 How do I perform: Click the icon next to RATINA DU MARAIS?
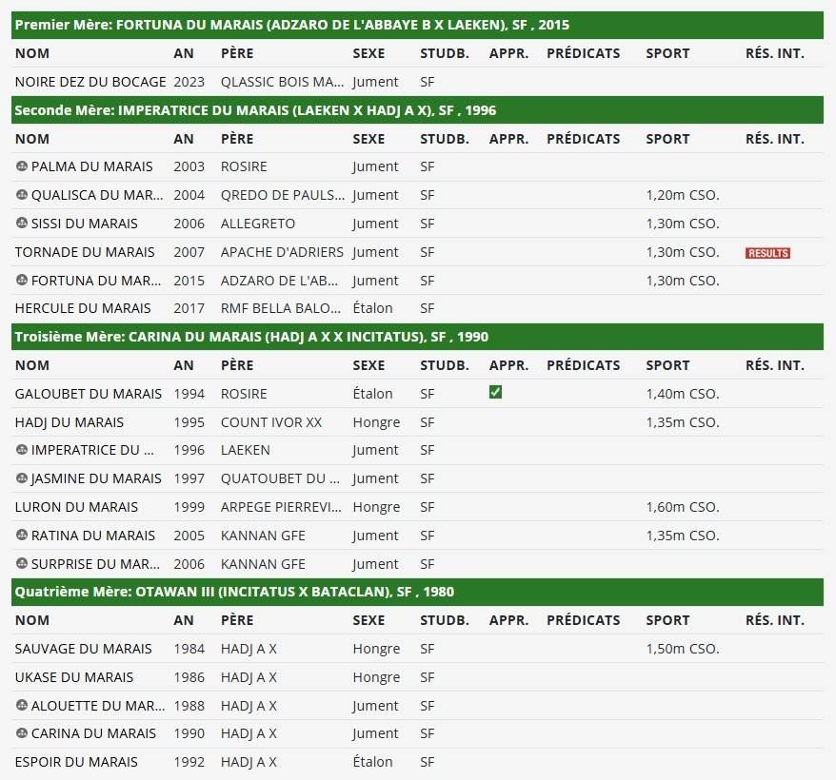click(x=21, y=535)
